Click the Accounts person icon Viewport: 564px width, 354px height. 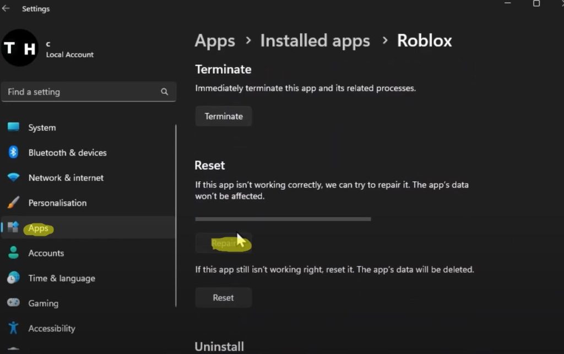(13, 253)
